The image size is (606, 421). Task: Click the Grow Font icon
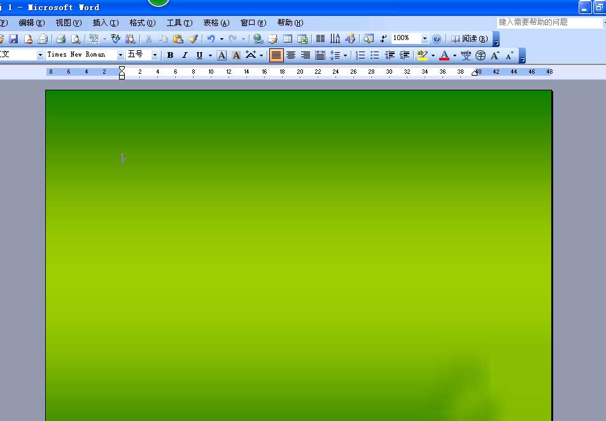point(495,55)
